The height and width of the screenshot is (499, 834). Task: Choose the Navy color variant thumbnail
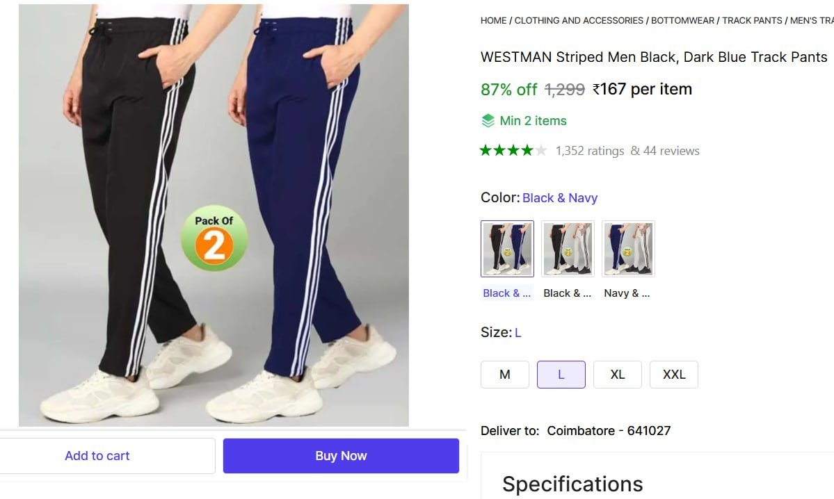627,248
